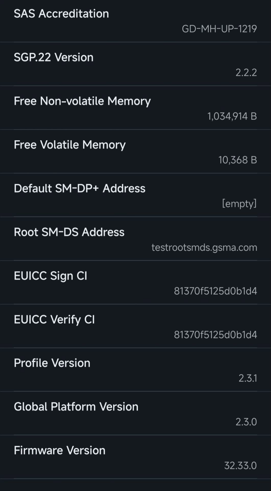Screen dimensions: 271x491
Task: Open the Default SM-DP+ Address entry
Action: (79, 188)
